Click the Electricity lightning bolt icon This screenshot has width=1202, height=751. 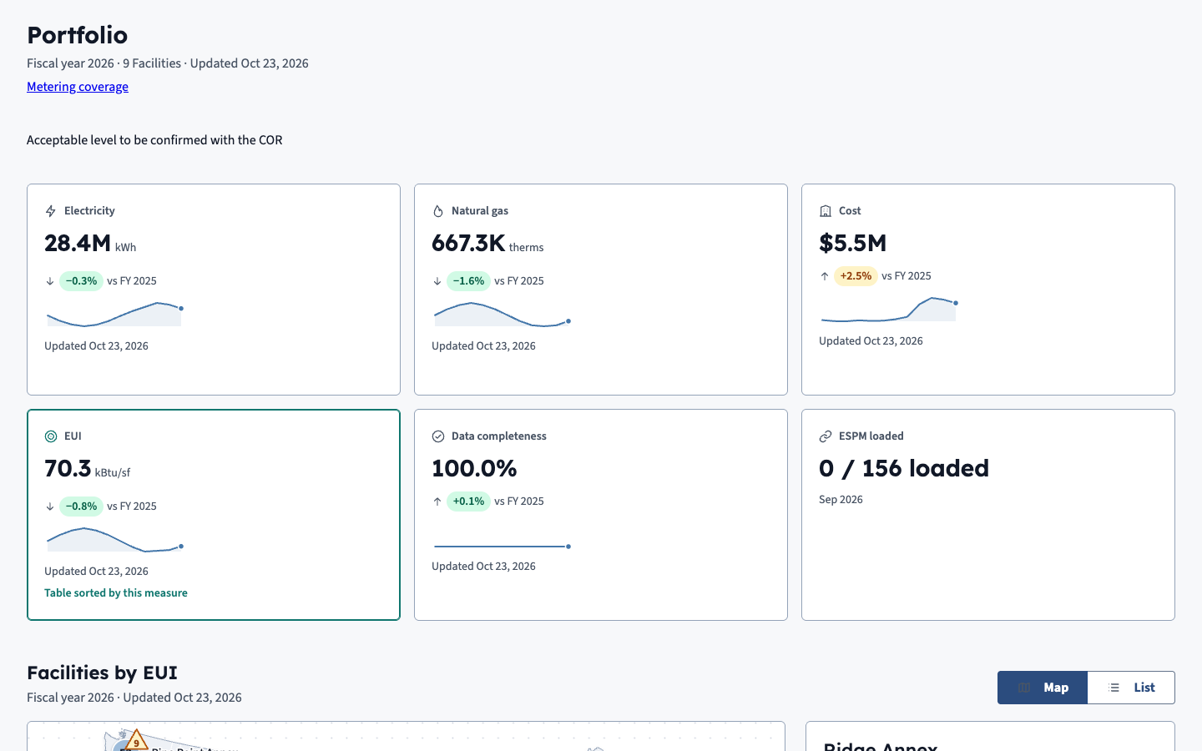click(x=51, y=211)
